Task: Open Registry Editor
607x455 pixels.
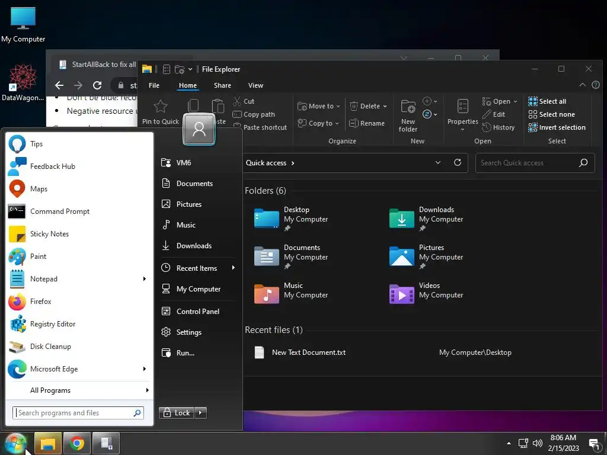Action: coord(79,324)
